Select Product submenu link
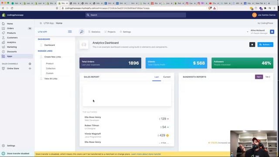 point(50,64)
